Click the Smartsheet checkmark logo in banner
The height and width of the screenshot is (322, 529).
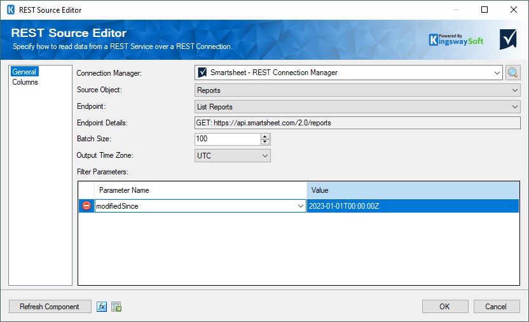point(508,39)
